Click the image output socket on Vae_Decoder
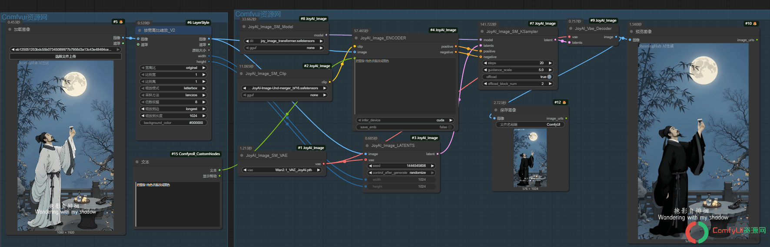 [616, 37]
